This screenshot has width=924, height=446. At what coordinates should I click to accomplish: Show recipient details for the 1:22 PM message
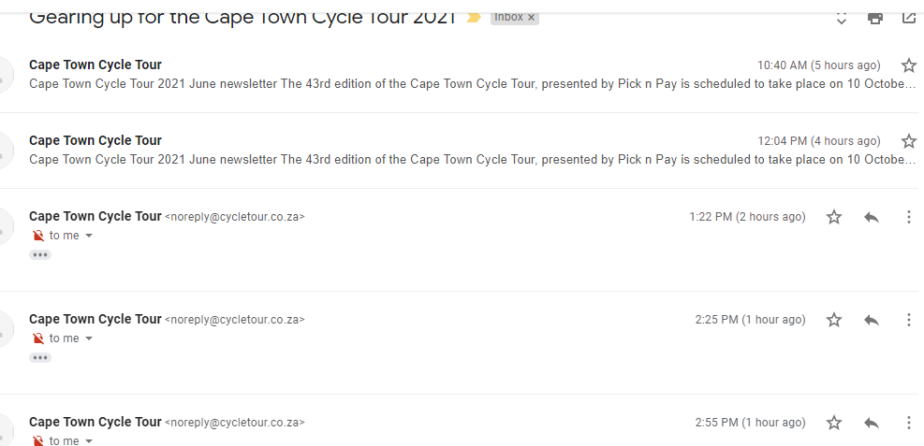pyautogui.click(x=89, y=236)
